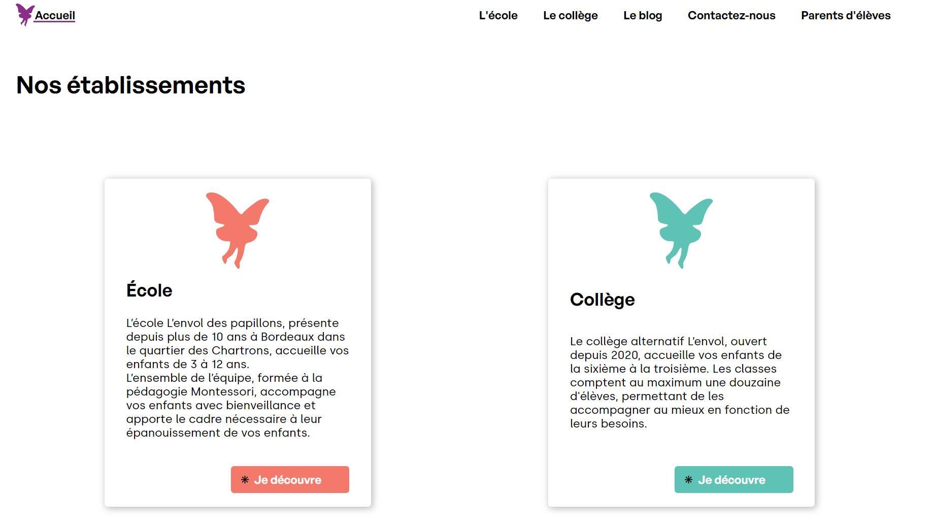Viewport: 933px width, 525px height.
Task: Click the coral Je découvre button for École
Action: pos(290,479)
